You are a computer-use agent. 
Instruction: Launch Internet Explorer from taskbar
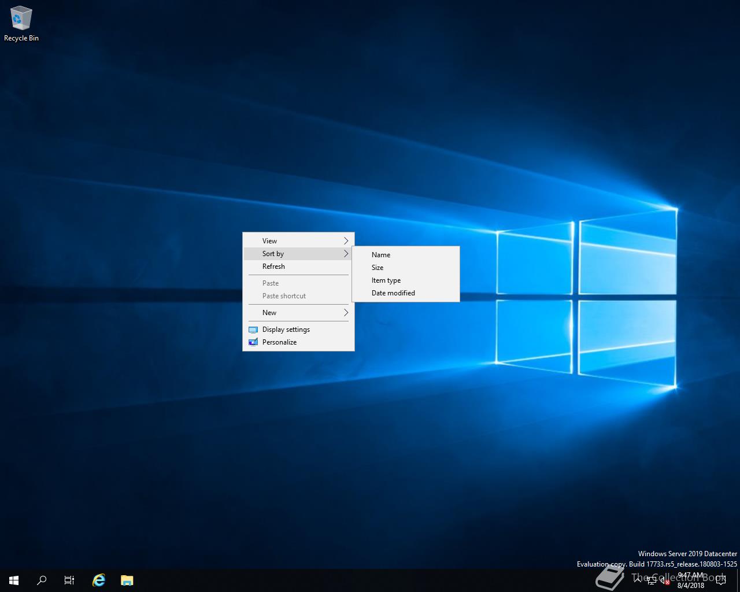(99, 580)
